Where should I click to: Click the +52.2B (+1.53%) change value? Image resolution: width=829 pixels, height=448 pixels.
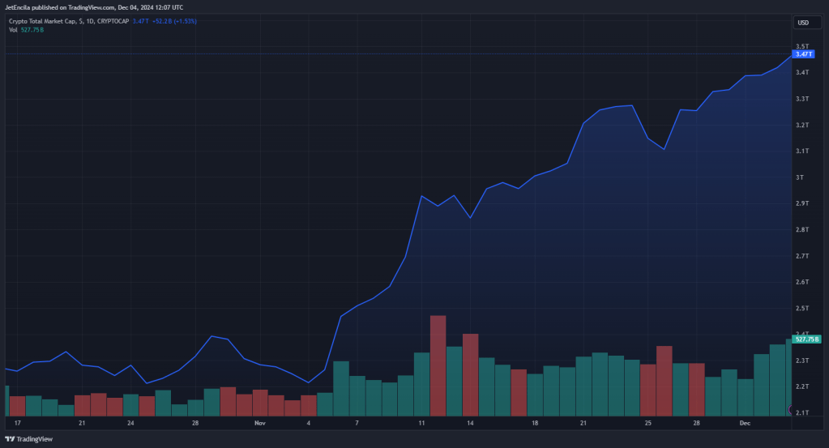(174, 22)
